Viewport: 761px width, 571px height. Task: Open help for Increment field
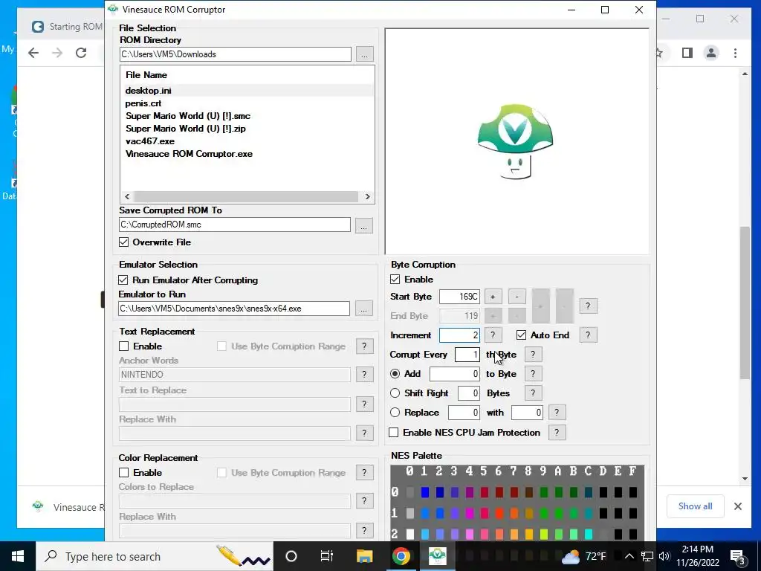[x=493, y=335]
